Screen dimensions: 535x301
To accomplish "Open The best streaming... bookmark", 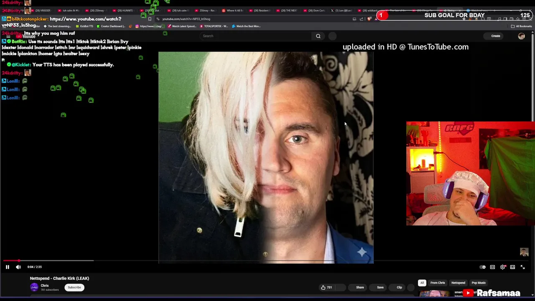I will click(x=57, y=26).
